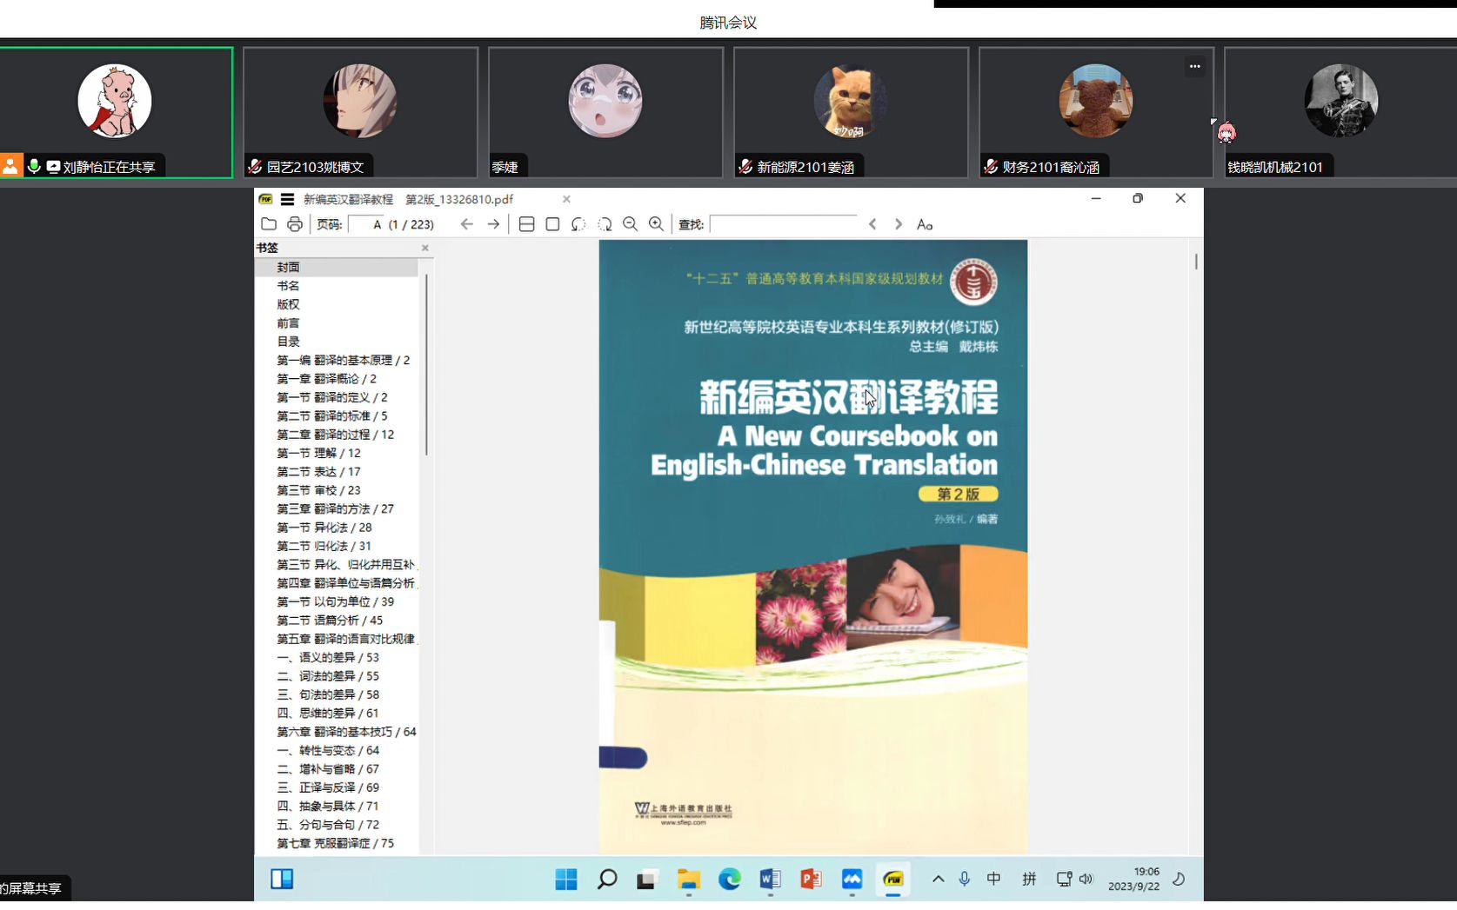Viewport: 1457px width, 910px height.
Task: Open the Windows Start menu
Action: pyautogui.click(x=566, y=880)
